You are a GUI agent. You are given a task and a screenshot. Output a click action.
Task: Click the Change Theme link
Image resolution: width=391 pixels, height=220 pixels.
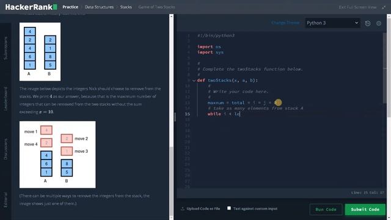[285, 23]
